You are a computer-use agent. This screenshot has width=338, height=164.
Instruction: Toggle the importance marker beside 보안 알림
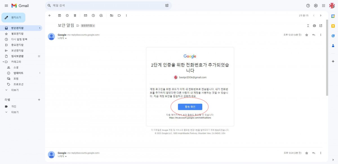coord(77,26)
